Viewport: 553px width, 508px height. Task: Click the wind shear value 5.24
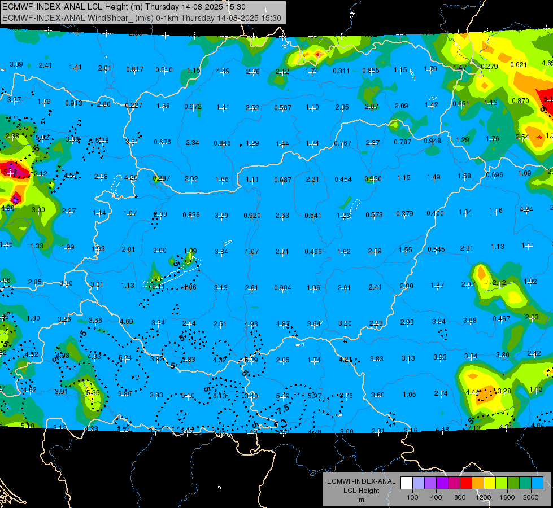(125, 358)
